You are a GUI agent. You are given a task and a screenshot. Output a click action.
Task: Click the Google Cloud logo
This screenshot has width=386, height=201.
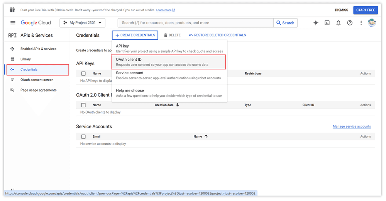coord(36,23)
